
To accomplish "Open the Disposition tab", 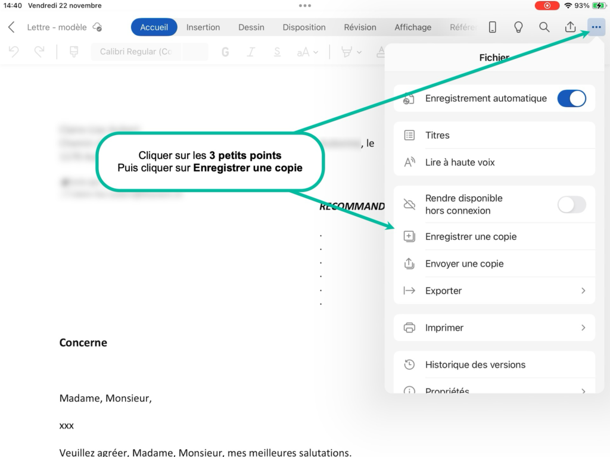I will (304, 27).
